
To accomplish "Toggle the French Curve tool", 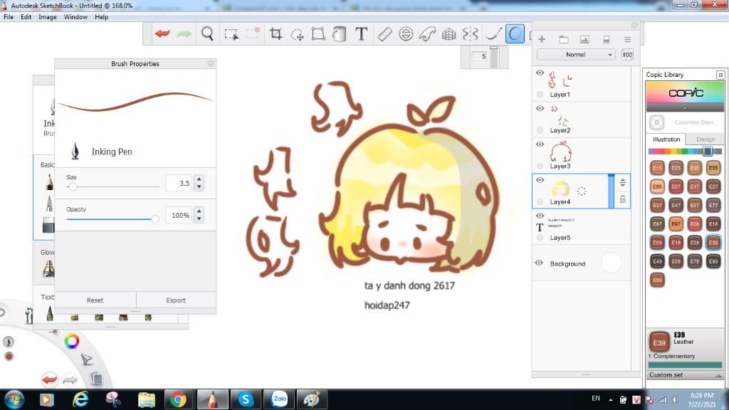I will pyautogui.click(x=427, y=34).
